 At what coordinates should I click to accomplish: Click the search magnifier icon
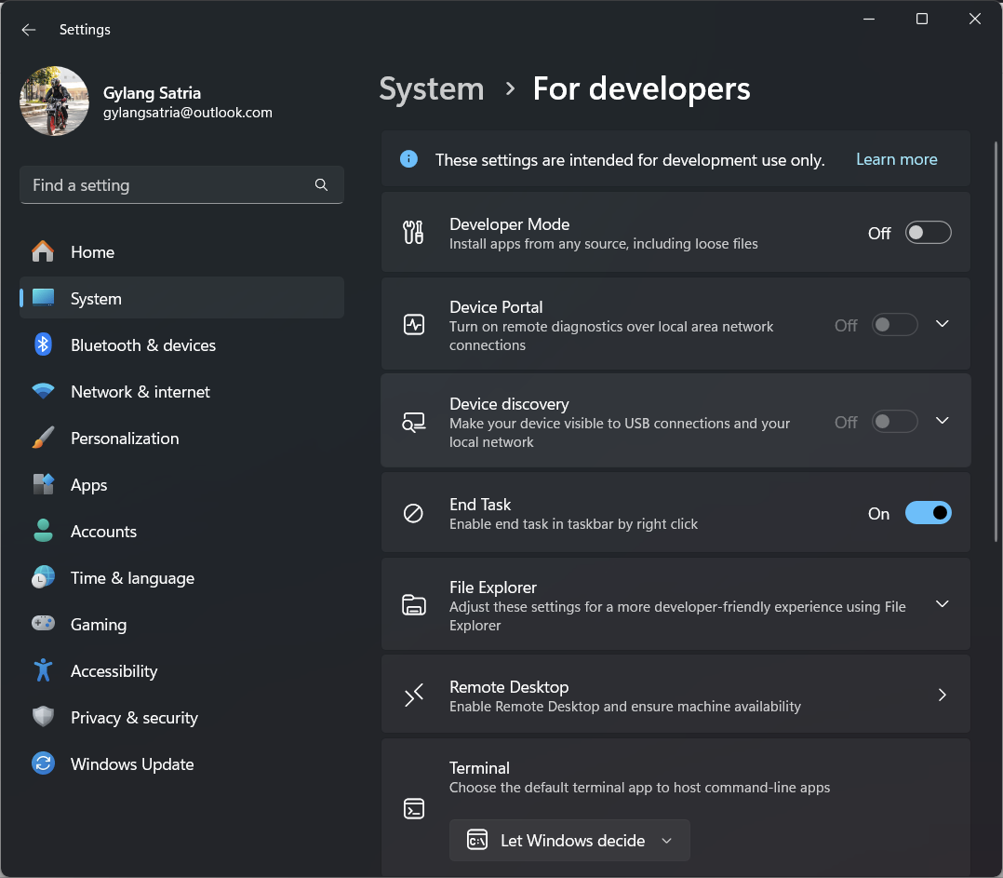click(x=321, y=185)
